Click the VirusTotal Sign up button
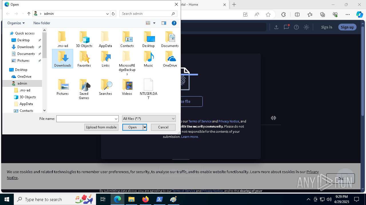 (347, 27)
